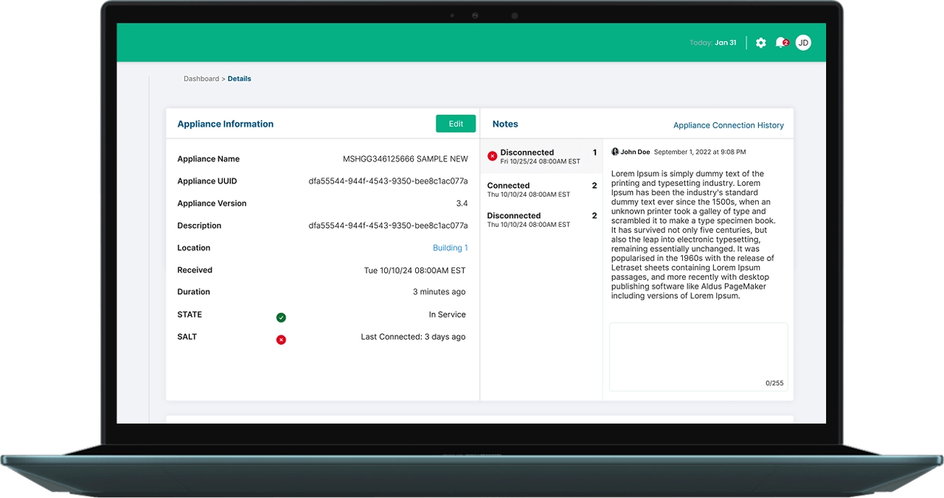944x498 pixels.
Task: Open the settings gear icon
Action: tap(760, 43)
